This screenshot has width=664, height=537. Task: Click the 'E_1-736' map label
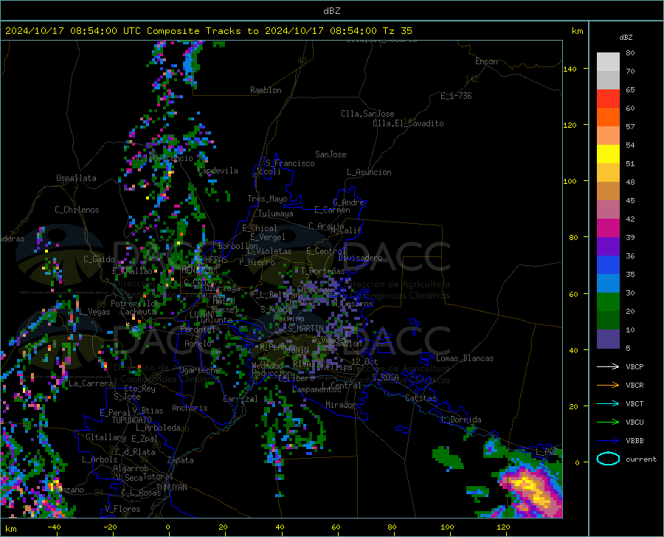pos(456,96)
